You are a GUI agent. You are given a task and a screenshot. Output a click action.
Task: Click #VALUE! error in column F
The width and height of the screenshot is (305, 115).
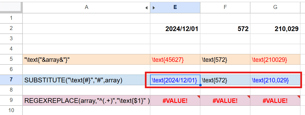click(225, 100)
